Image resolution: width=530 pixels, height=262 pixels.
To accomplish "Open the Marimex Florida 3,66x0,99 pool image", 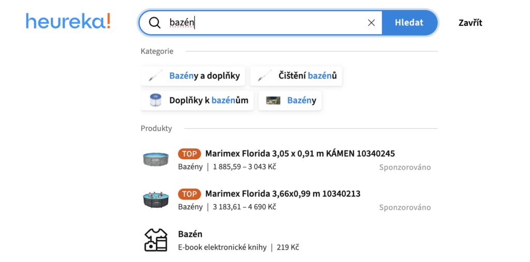I will click(155, 200).
